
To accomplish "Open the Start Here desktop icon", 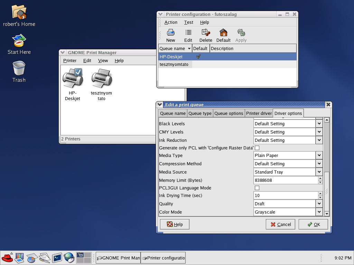I will 19,45.
